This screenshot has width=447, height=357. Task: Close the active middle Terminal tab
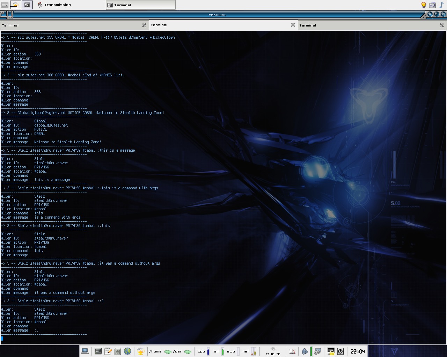click(x=293, y=25)
